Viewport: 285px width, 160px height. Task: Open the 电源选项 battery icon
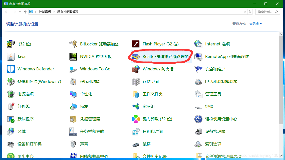11,94
